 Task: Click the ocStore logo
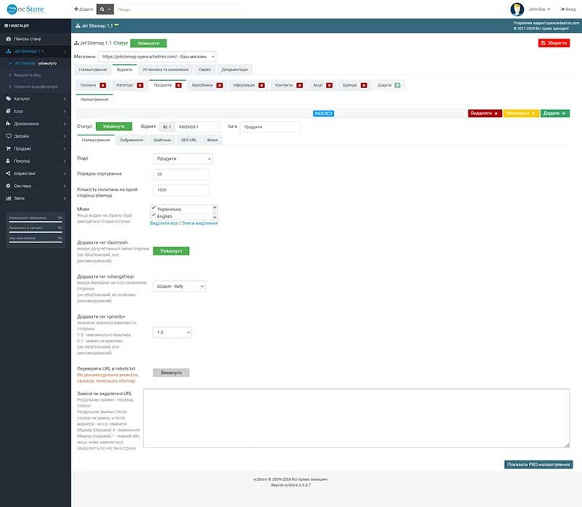pyautogui.click(x=25, y=9)
